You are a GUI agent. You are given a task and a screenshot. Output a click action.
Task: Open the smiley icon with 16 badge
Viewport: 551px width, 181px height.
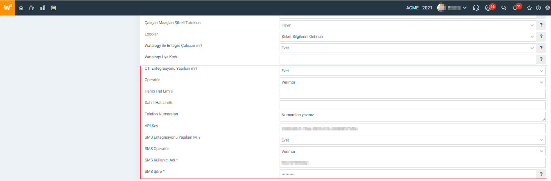pyautogui.click(x=488, y=8)
